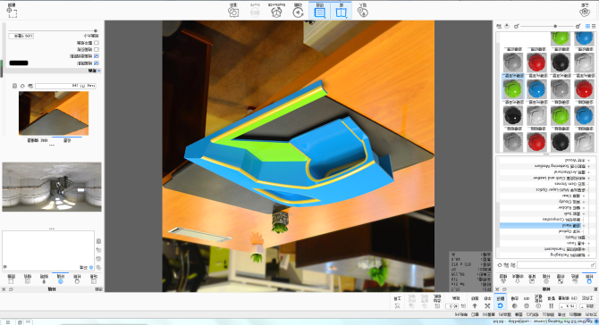
Task: Expand 布料和皮革 Cloth and Leather node
Action: coord(588,179)
